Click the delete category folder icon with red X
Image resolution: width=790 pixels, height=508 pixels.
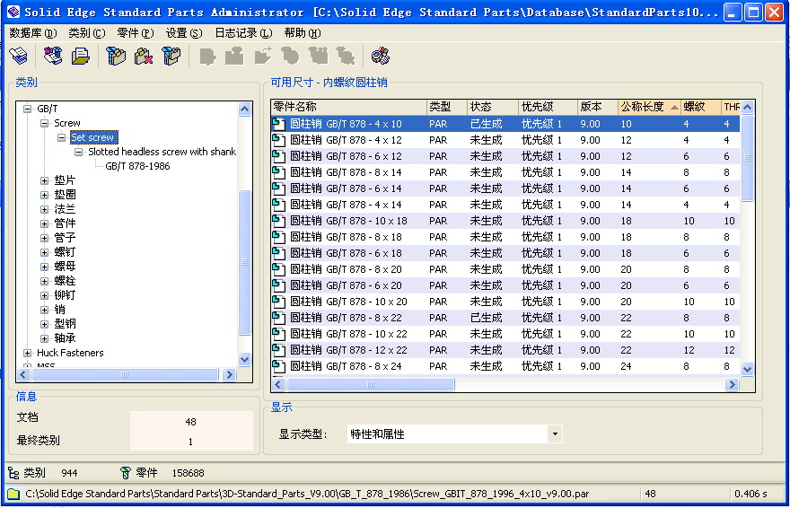tap(143, 56)
